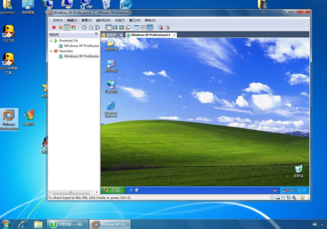Screen dimensions: 327x229
Task: Click the sidebar scrollbar left arrow
Action: (50, 192)
